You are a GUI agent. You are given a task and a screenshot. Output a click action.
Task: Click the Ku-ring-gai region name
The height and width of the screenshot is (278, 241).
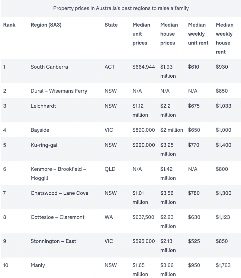(44, 145)
